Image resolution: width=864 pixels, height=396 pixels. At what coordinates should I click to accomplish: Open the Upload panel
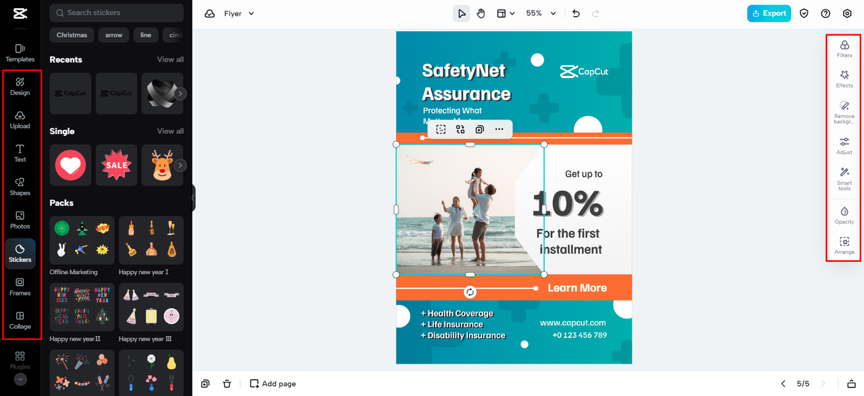click(x=20, y=120)
